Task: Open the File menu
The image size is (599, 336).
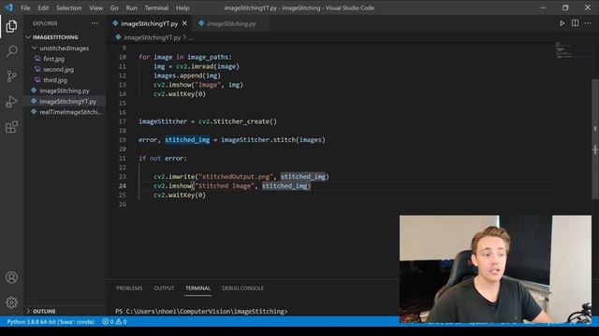Action: coord(25,7)
